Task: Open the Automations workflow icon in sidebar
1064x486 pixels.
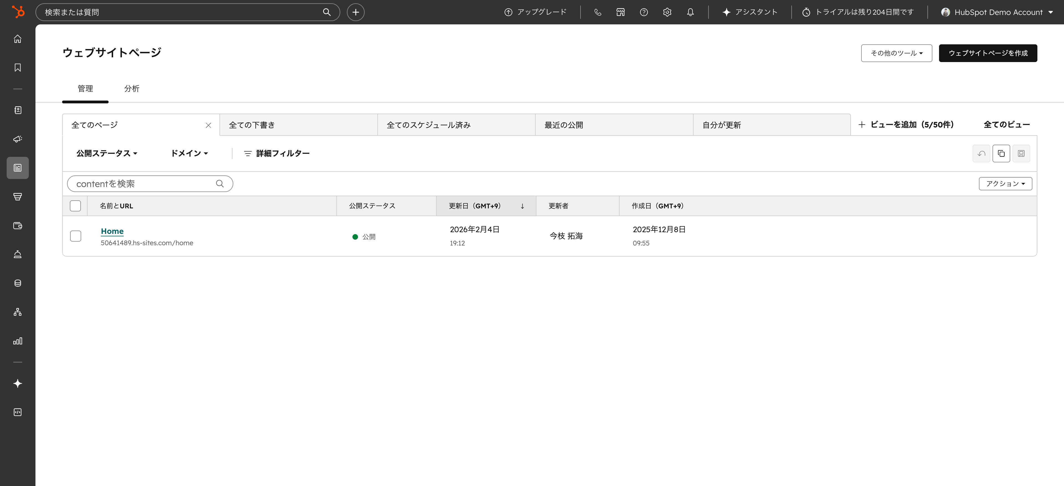Action: point(17,312)
